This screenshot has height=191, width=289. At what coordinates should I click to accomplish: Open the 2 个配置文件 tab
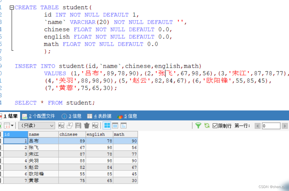point(39,116)
